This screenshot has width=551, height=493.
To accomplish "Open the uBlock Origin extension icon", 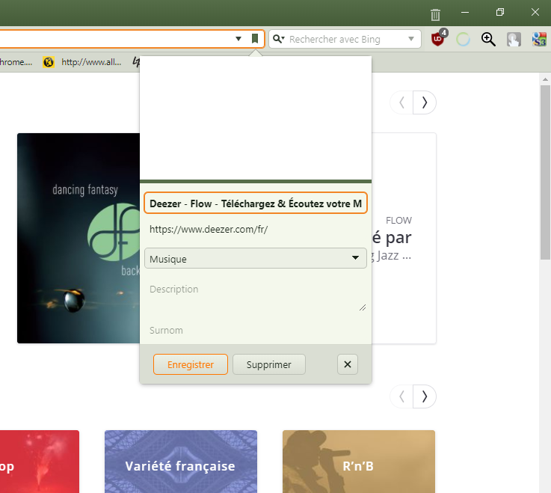I will 438,39.
